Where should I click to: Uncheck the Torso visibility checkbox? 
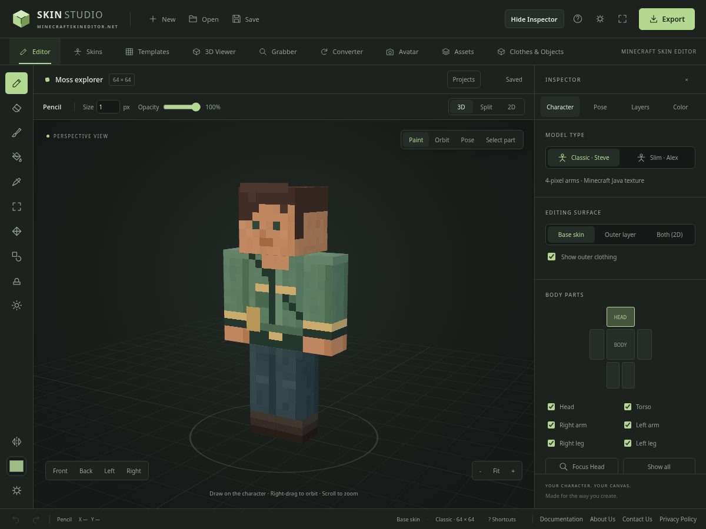(x=628, y=407)
